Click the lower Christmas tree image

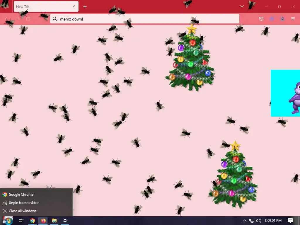click(x=233, y=175)
